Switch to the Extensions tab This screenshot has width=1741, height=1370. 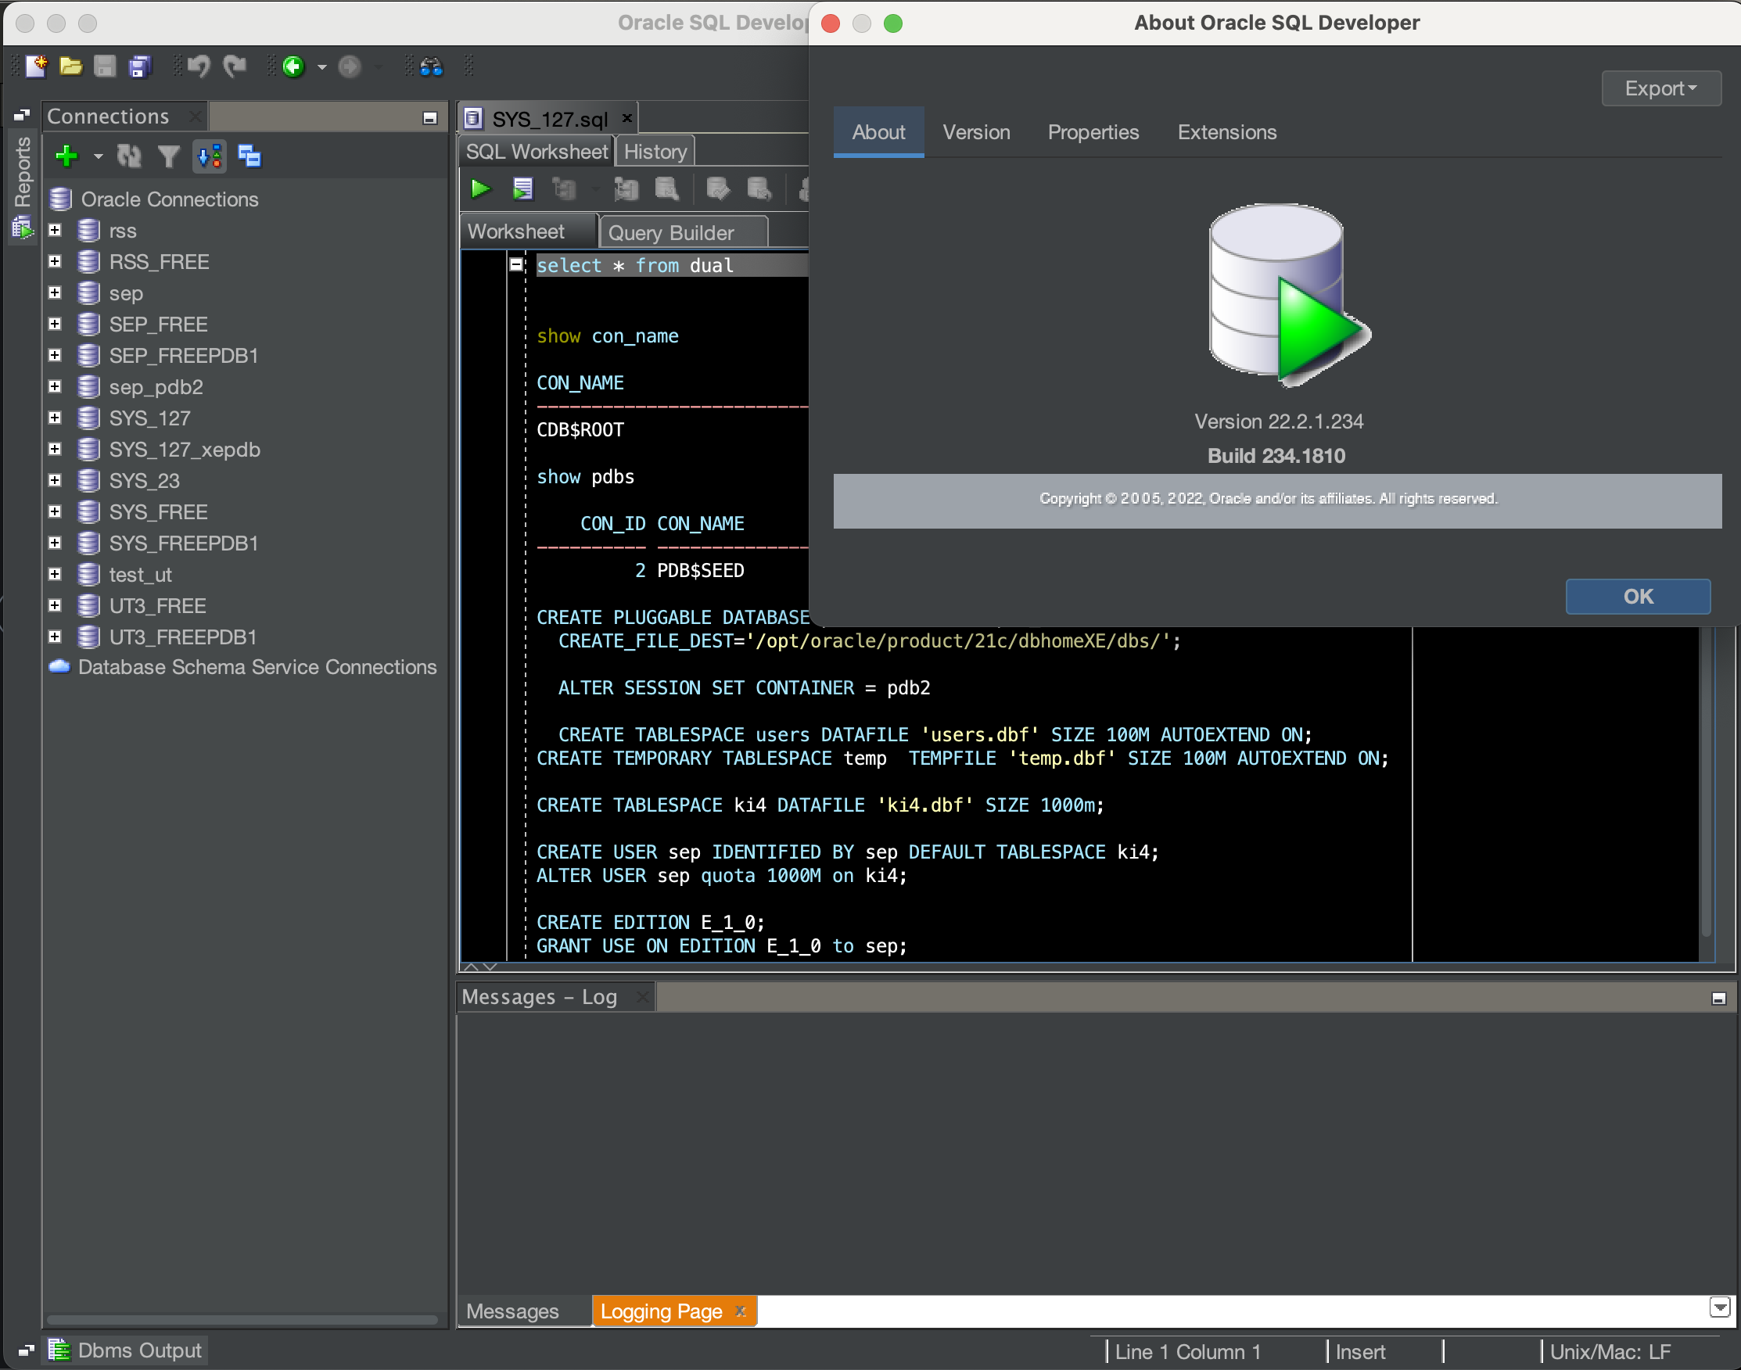pos(1226,132)
